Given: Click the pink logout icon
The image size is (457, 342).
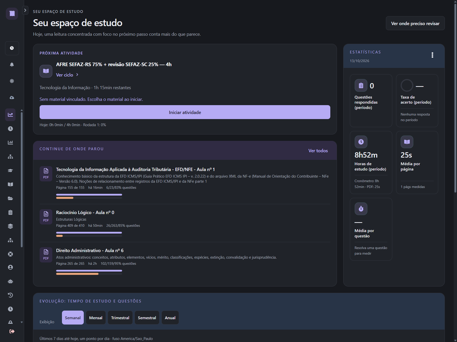Looking at the screenshot, I should pyautogui.click(x=12, y=331).
